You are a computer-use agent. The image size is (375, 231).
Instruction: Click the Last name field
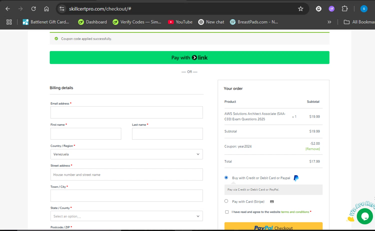point(167,134)
